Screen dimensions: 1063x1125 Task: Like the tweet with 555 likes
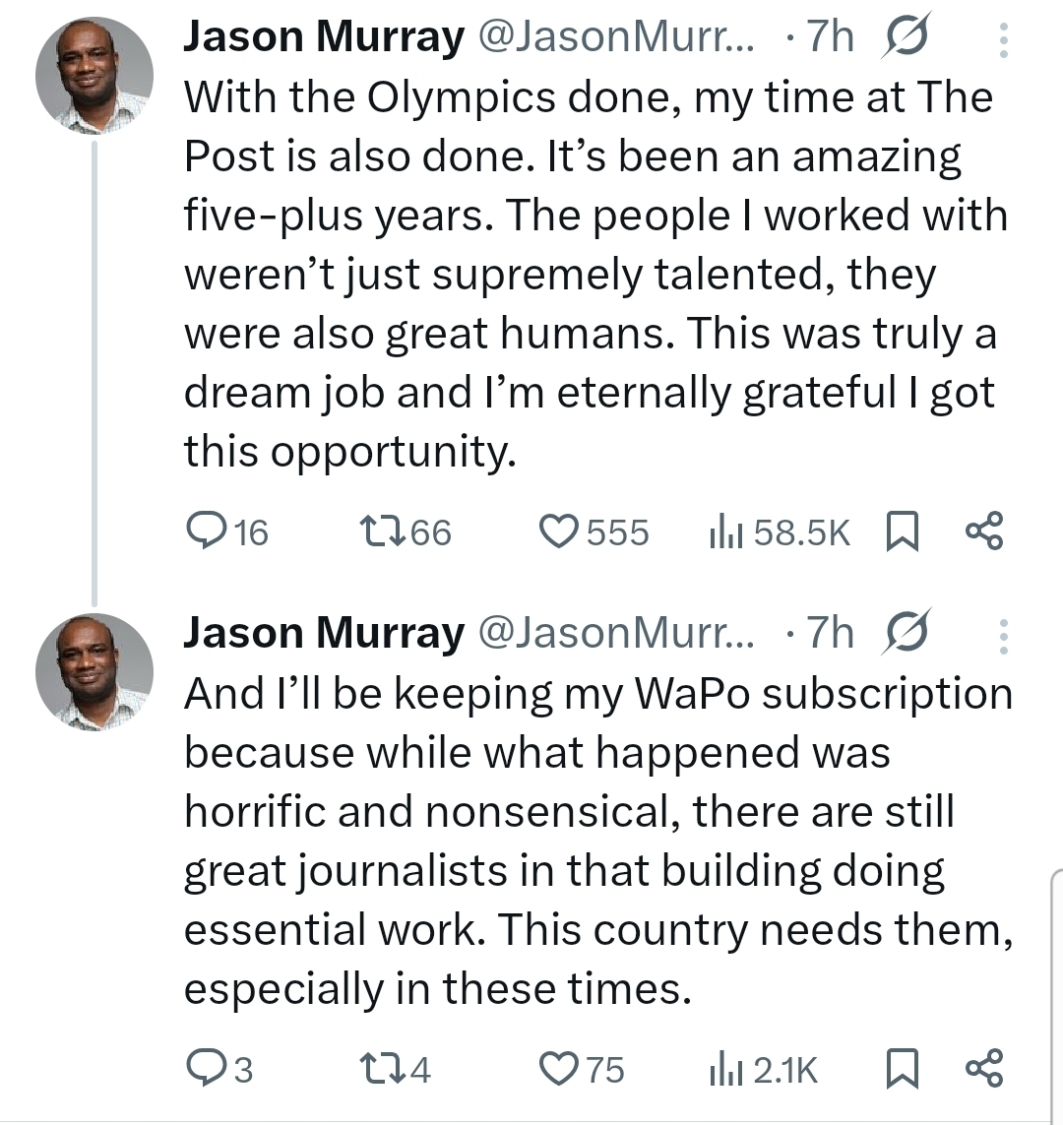(x=559, y=531)
